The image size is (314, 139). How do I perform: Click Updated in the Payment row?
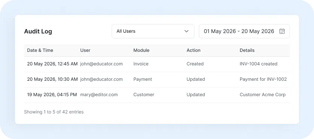tap(196, 79)
